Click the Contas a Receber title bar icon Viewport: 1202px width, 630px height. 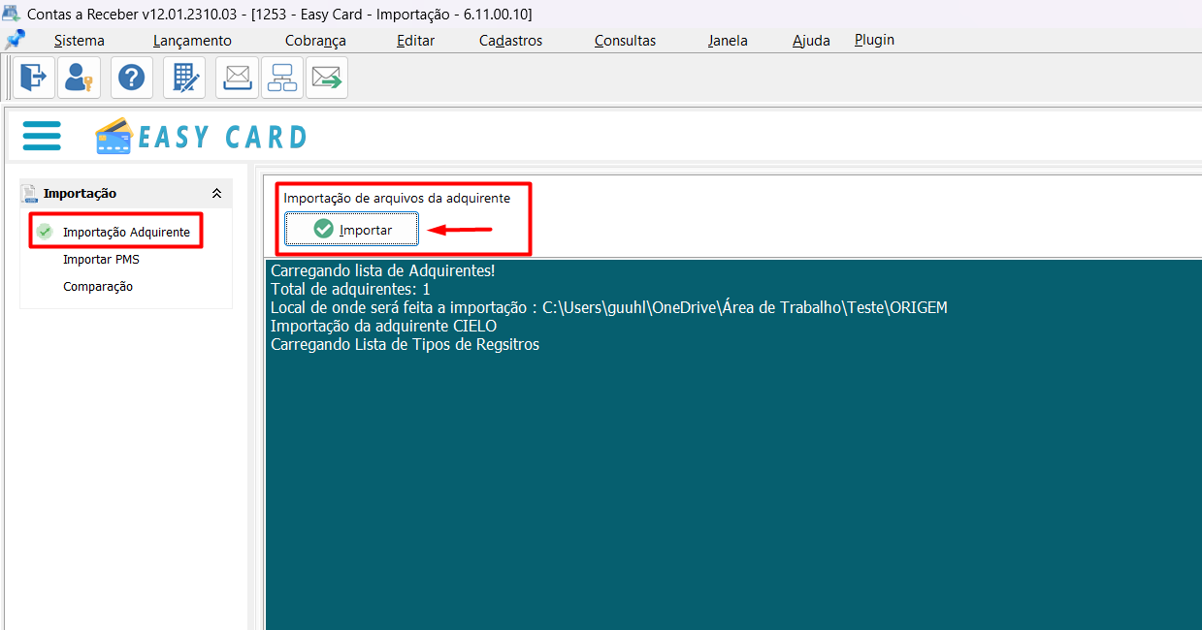pos(11,14)
